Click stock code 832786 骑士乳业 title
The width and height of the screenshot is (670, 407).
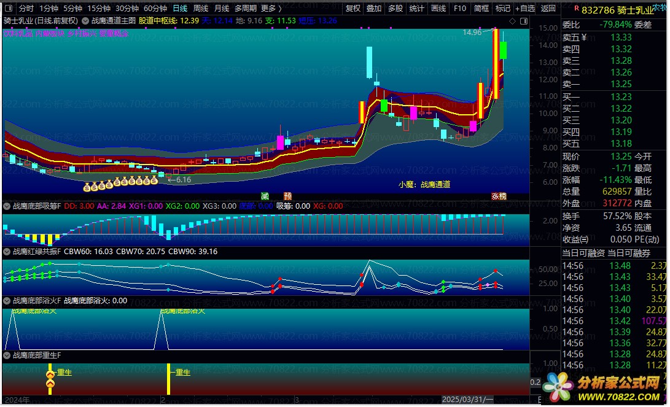coord(617,10)
